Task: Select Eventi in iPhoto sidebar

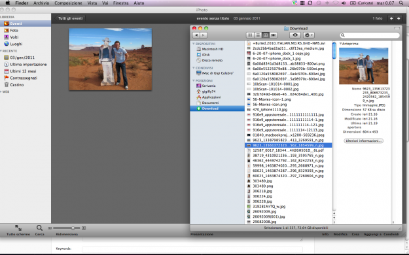Action: [26, 24]
